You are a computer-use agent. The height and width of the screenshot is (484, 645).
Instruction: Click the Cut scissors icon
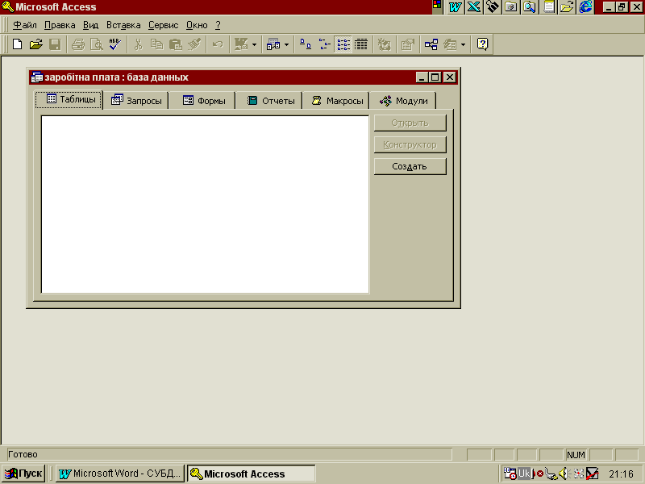138,44
